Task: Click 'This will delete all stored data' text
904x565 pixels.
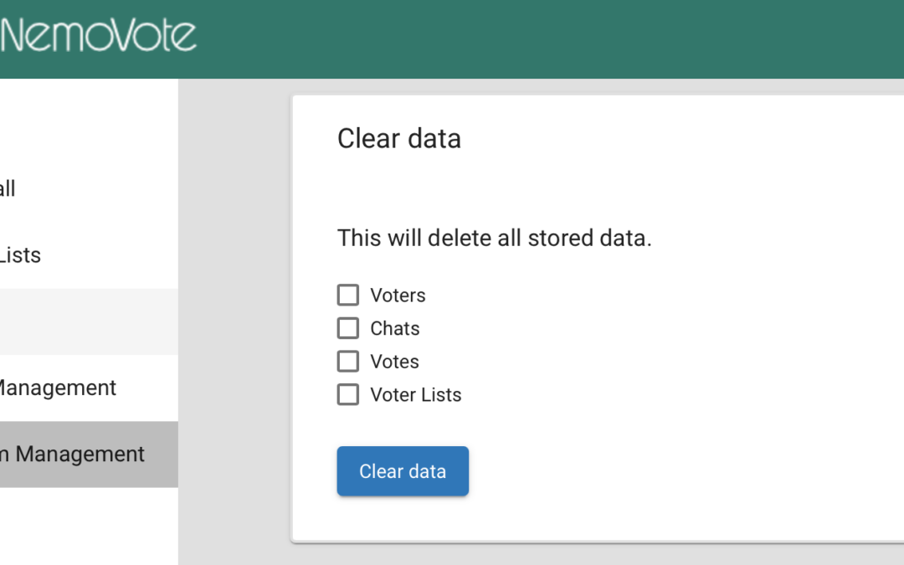Action: 494,239
